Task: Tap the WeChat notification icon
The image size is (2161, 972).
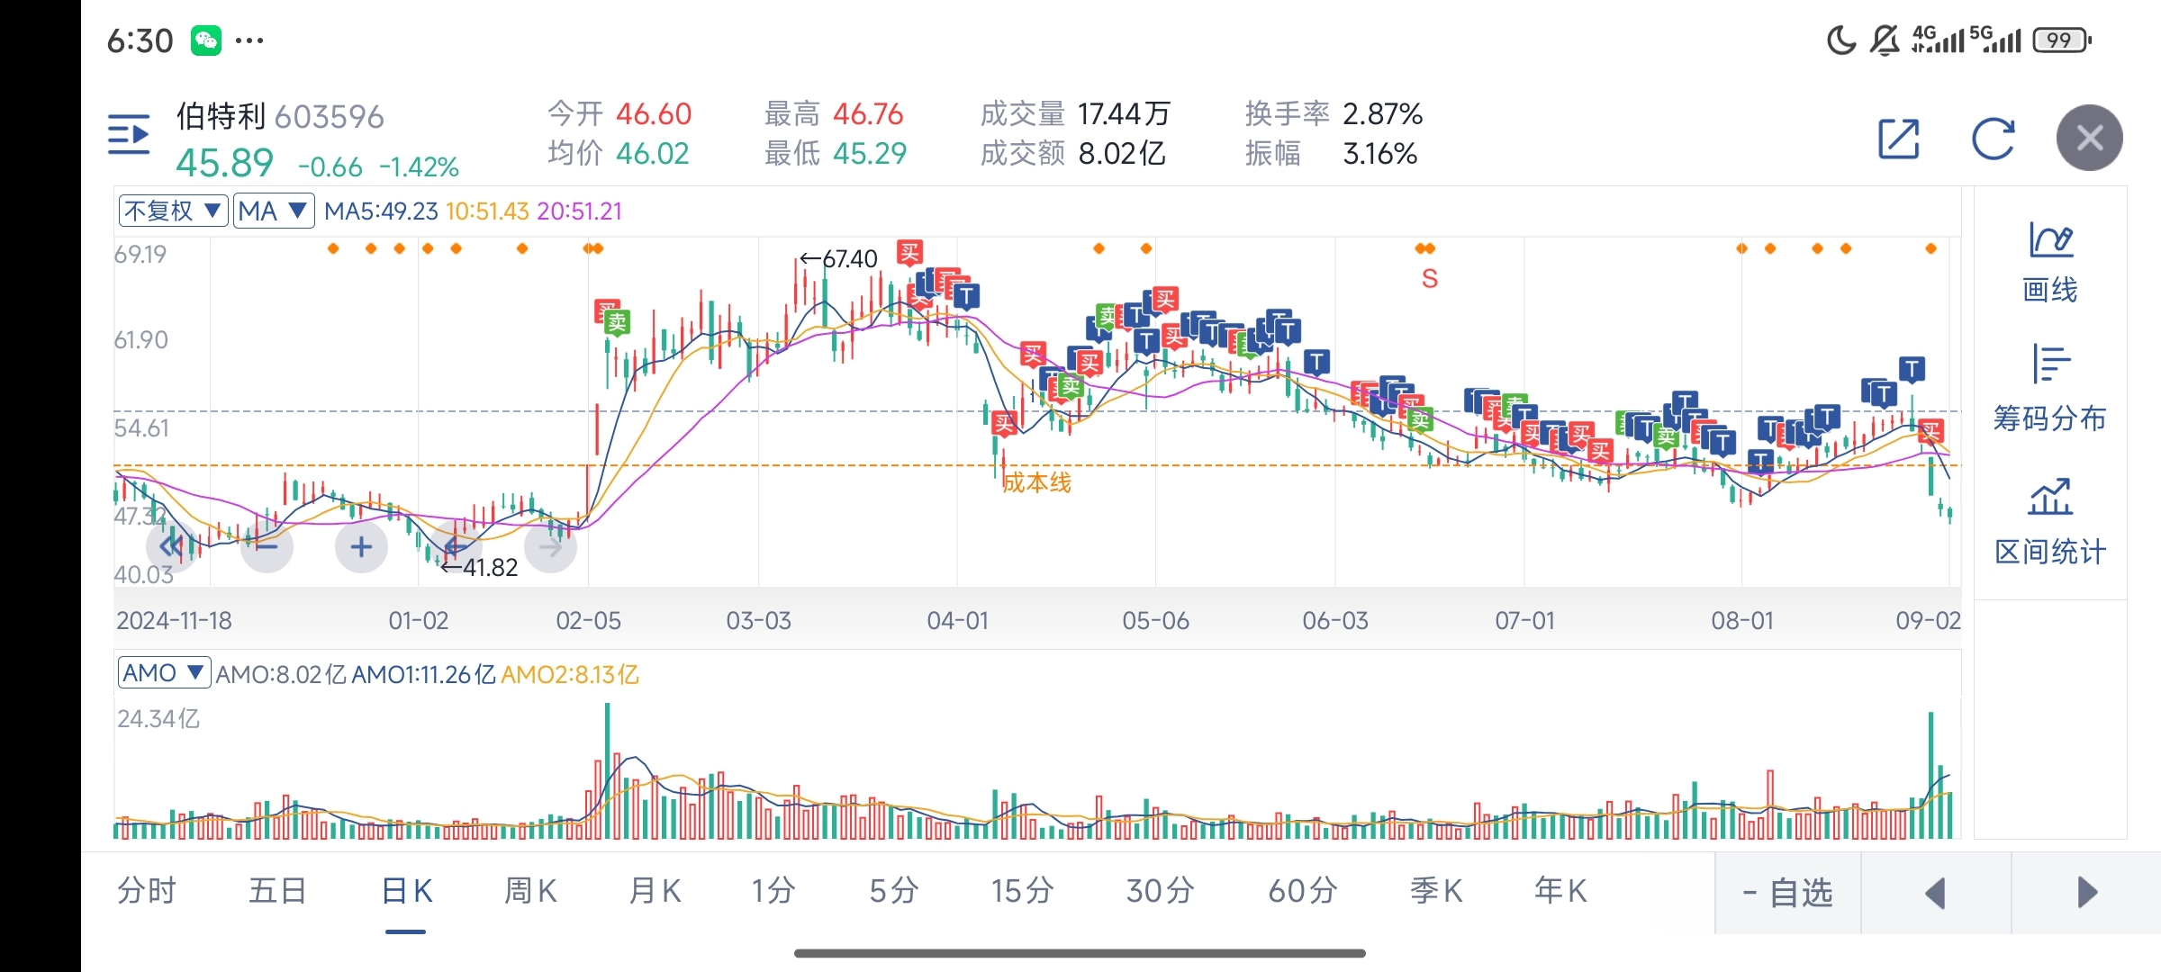Action: [x=206, y=40]
